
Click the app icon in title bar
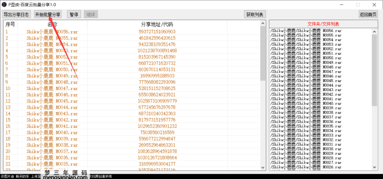(x=4, y=4)
